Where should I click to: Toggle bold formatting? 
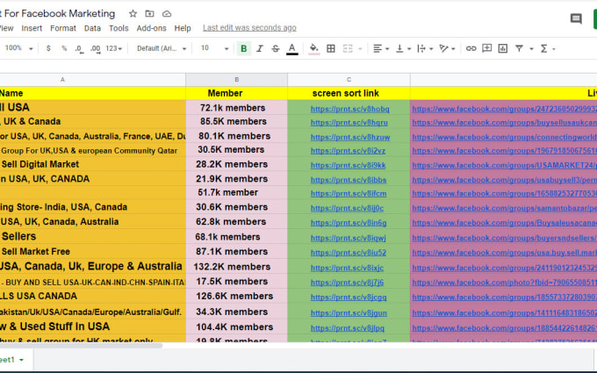click(244, 48)
